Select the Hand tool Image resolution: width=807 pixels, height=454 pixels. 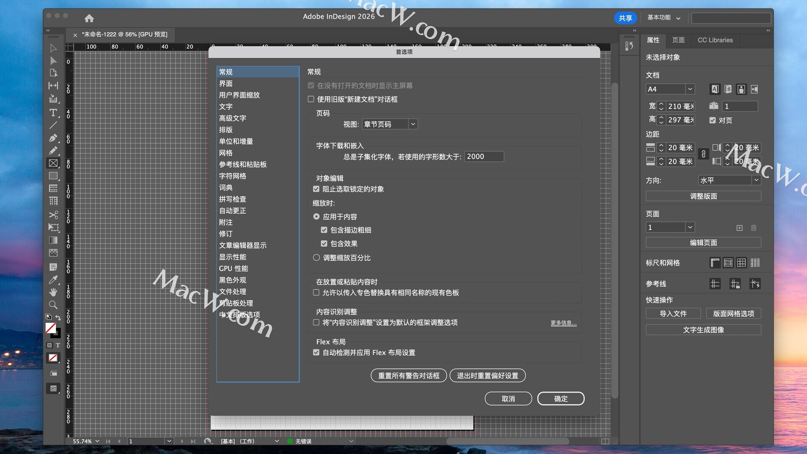[53, 292]
